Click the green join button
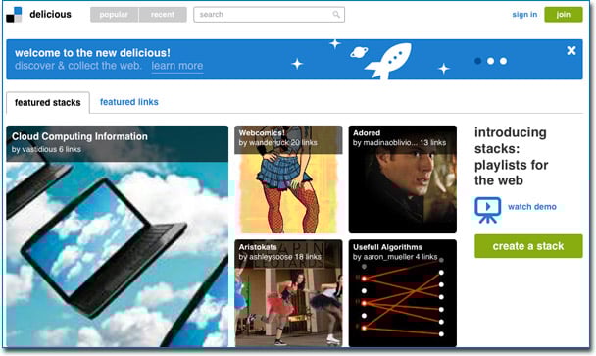596x356 pixels. [564, 15]
